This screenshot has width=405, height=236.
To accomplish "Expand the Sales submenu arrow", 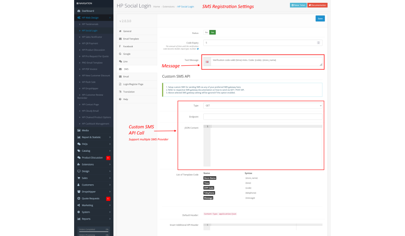I will (x=110, y=178).
